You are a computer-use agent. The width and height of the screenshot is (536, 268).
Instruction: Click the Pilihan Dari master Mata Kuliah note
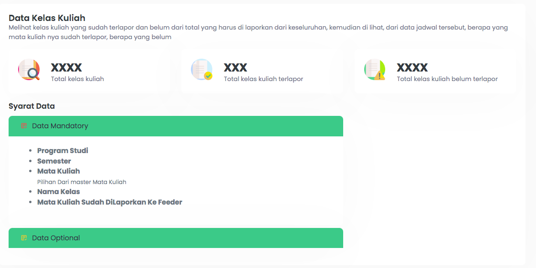[x=82, y=182]
